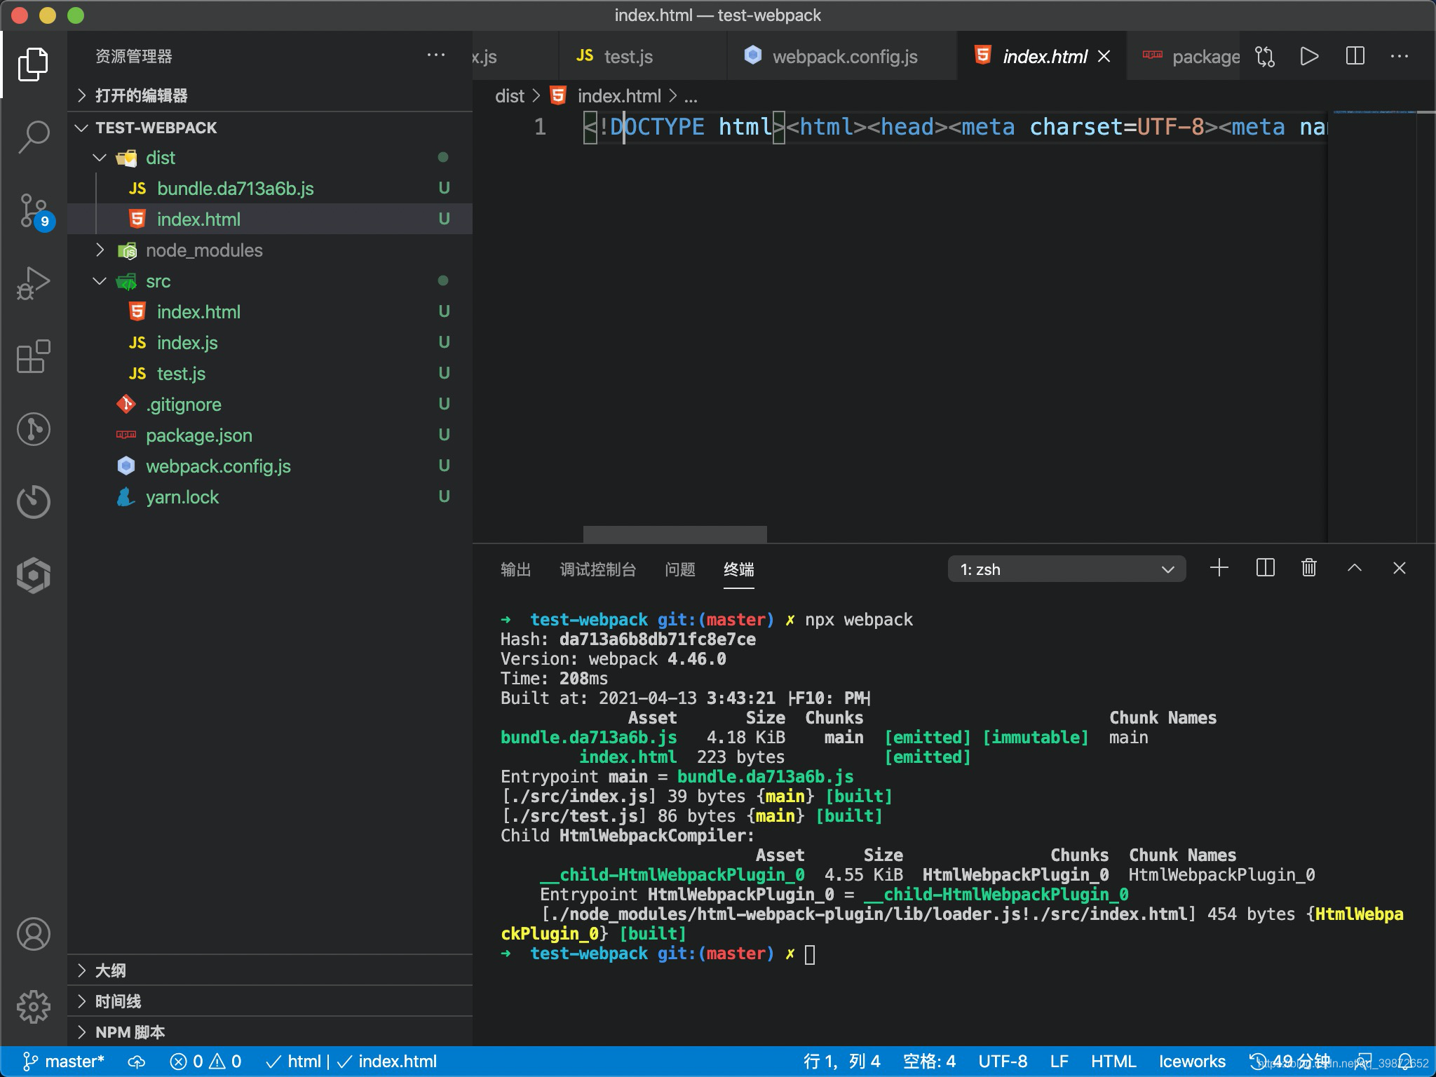Expand the 时间线 timeline section
Image resolution: width=1436 pixels, height=1077 pixels.
[270, 1001]
